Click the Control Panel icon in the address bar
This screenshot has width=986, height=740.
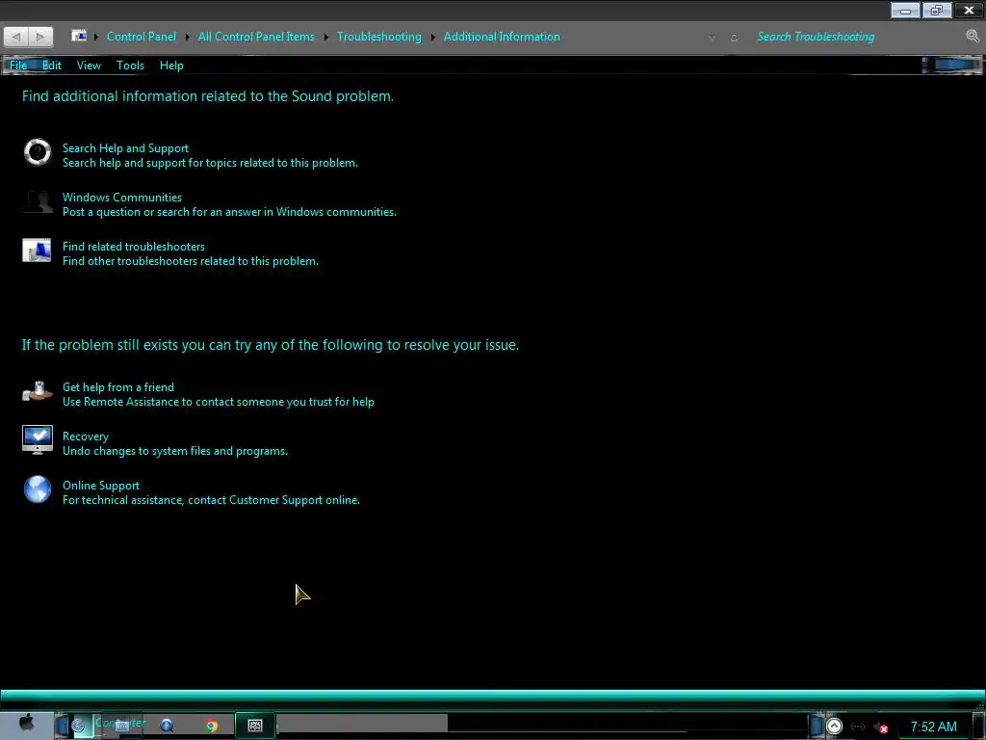[x=79, y=36]
